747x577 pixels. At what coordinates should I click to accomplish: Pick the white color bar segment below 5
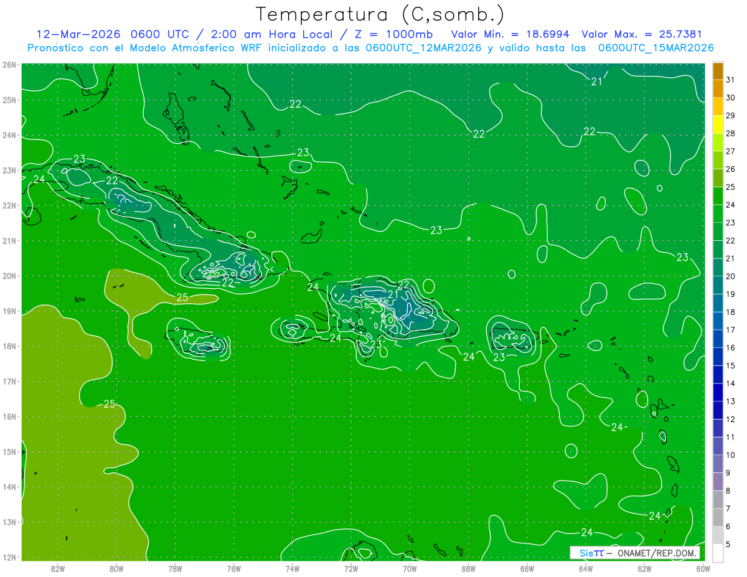pos(718,553)
